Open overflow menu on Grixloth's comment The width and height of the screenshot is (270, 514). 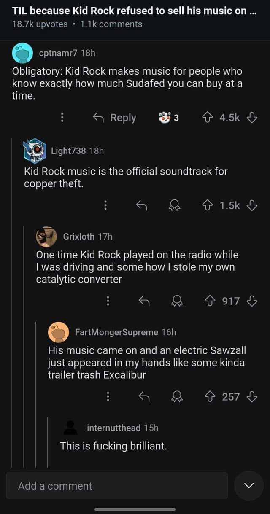click(x=108, y=301)
